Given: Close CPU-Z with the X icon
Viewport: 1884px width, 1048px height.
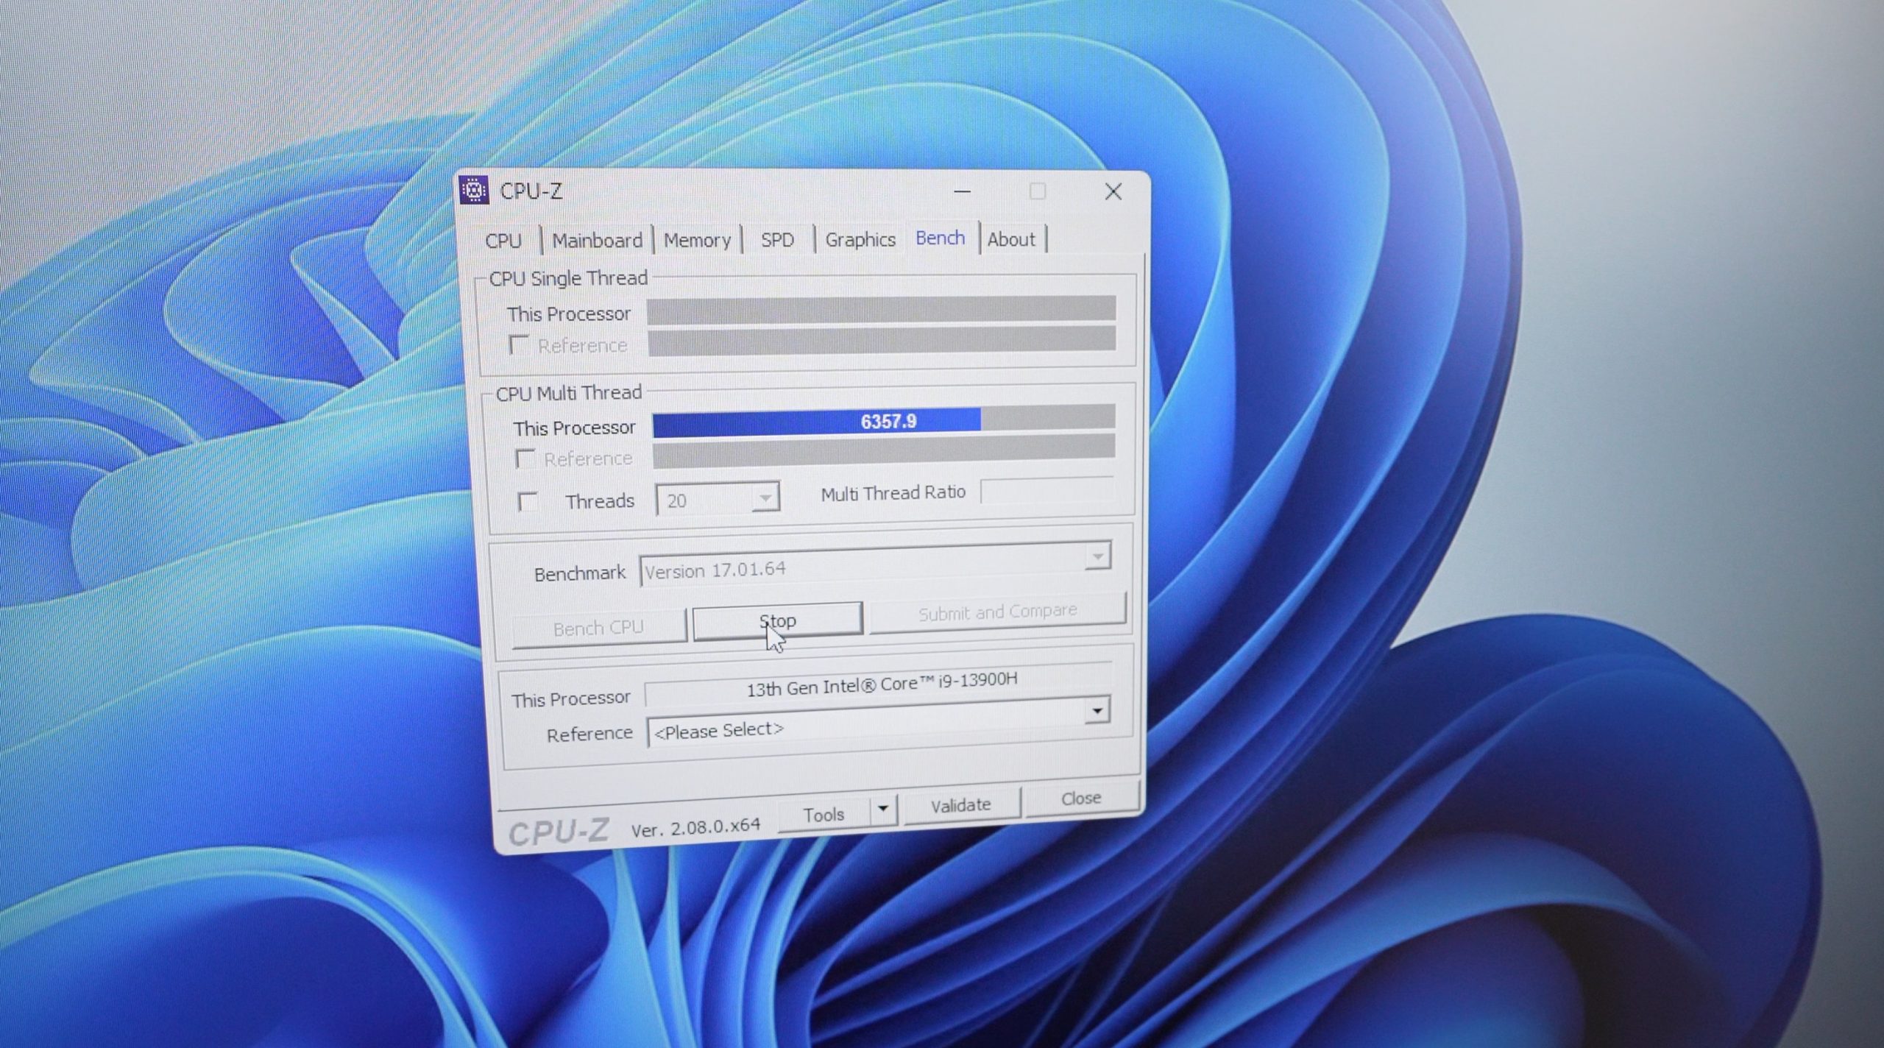Looking at the screenshot, I should coord(1113,192).
